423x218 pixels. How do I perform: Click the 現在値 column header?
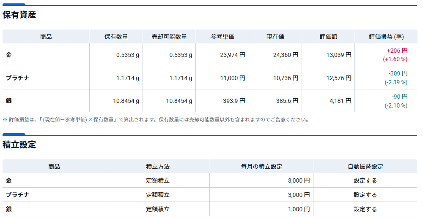tap(275, 37)
